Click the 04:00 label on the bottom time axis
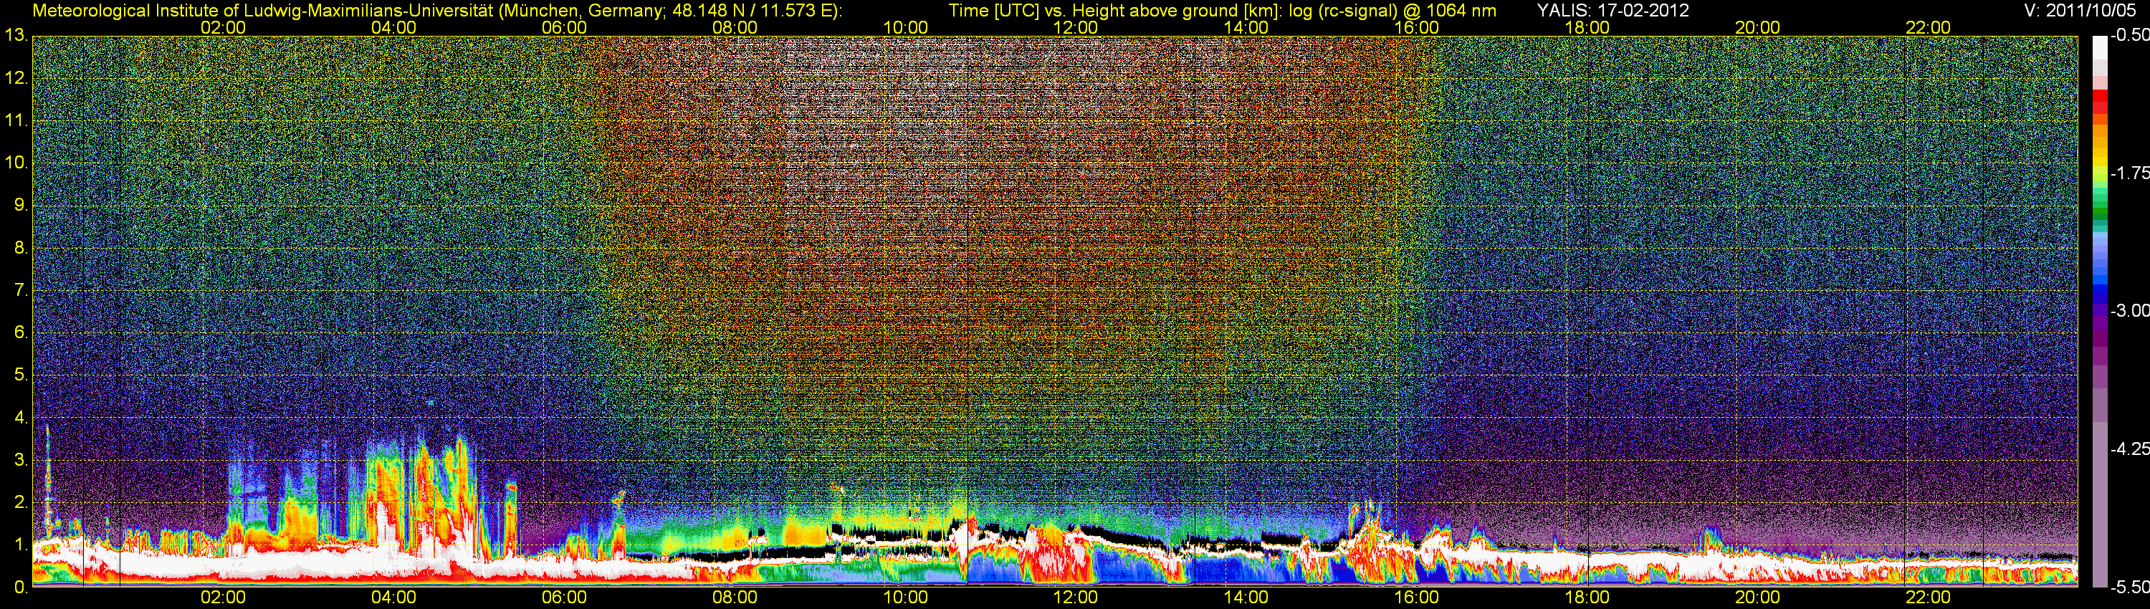Viewport: 2150px width, 609px height. (393, 598)
